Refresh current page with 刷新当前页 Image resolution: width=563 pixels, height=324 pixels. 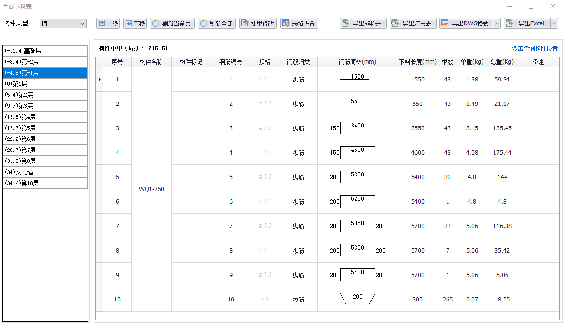(172, 23)
